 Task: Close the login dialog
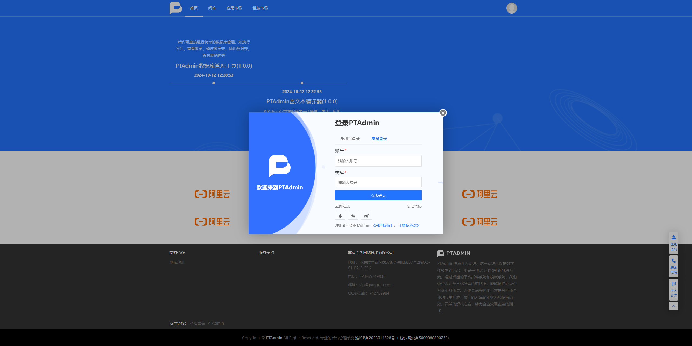click(443, 113)
